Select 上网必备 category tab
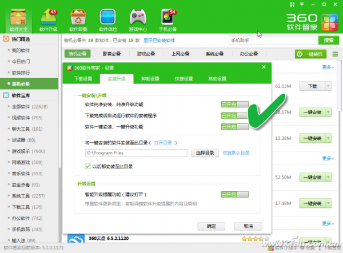 coord(180,54)
